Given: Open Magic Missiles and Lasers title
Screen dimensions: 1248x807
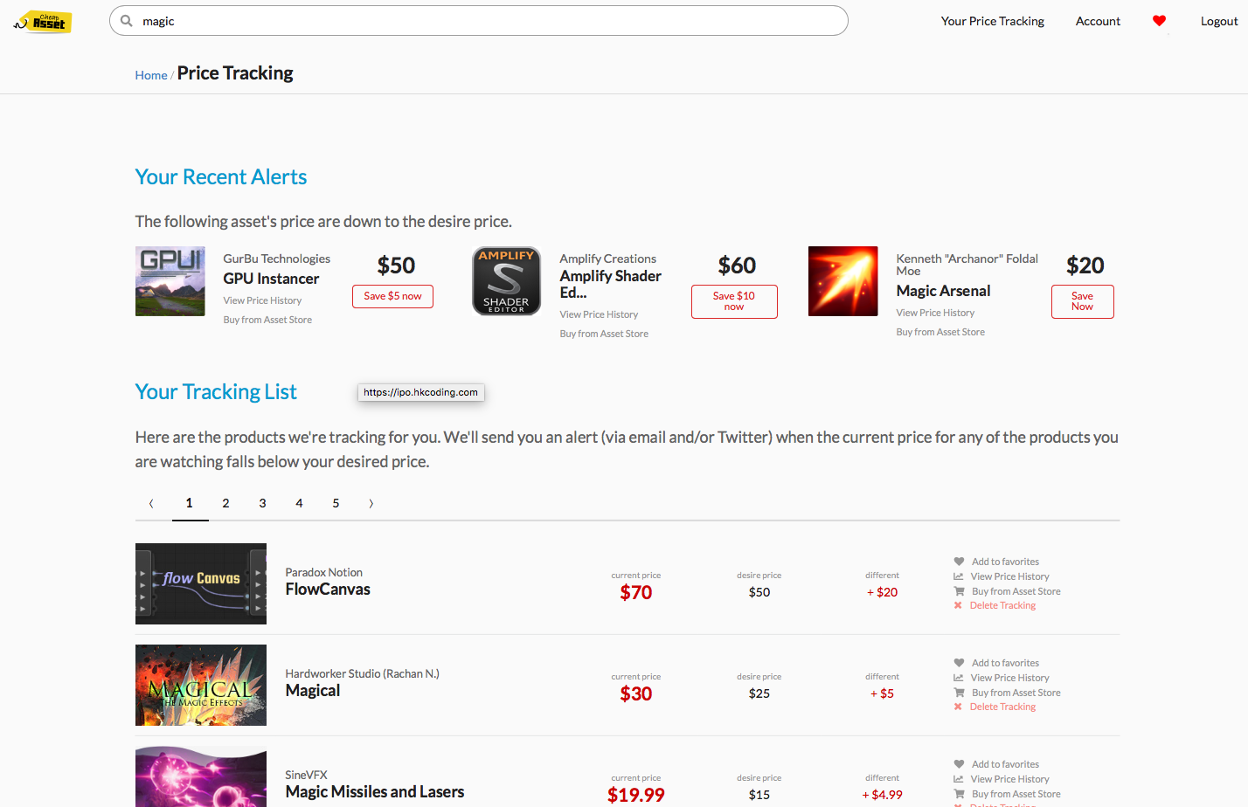Looking at the screenshot, I should [375, 792].
